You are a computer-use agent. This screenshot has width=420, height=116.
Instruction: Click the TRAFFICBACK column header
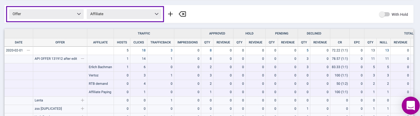coord(161,43)
